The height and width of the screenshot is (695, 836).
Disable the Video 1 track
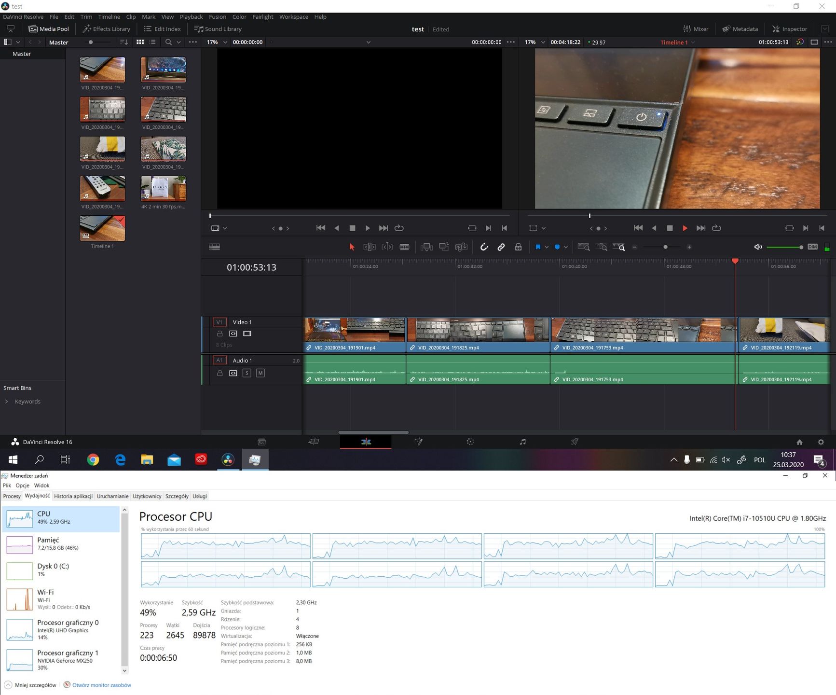[x=247, y=334]
